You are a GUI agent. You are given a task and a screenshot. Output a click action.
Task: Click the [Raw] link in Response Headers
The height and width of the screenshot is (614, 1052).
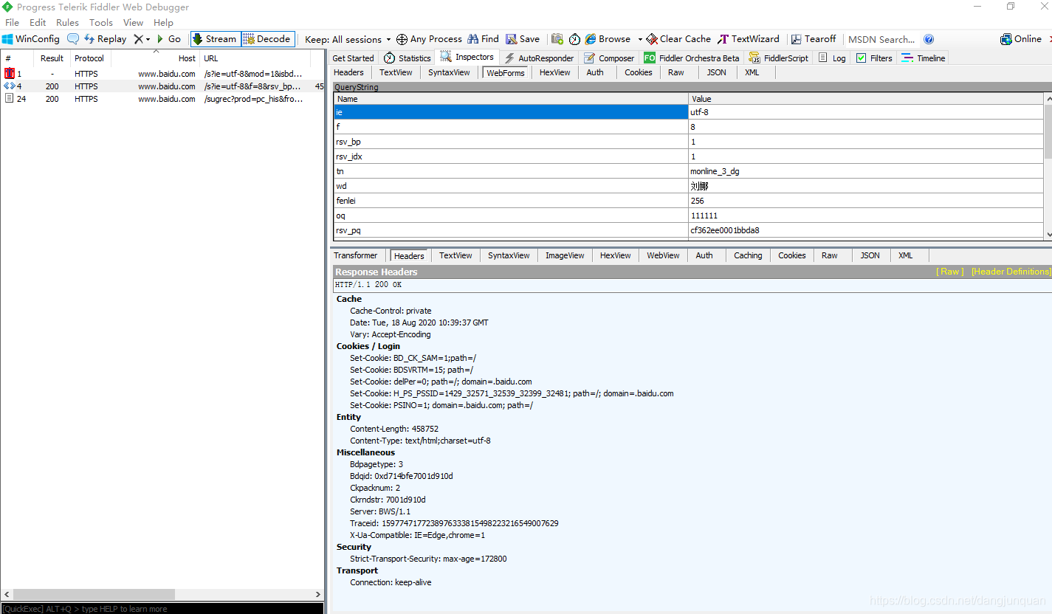click(x=949, y=272)
